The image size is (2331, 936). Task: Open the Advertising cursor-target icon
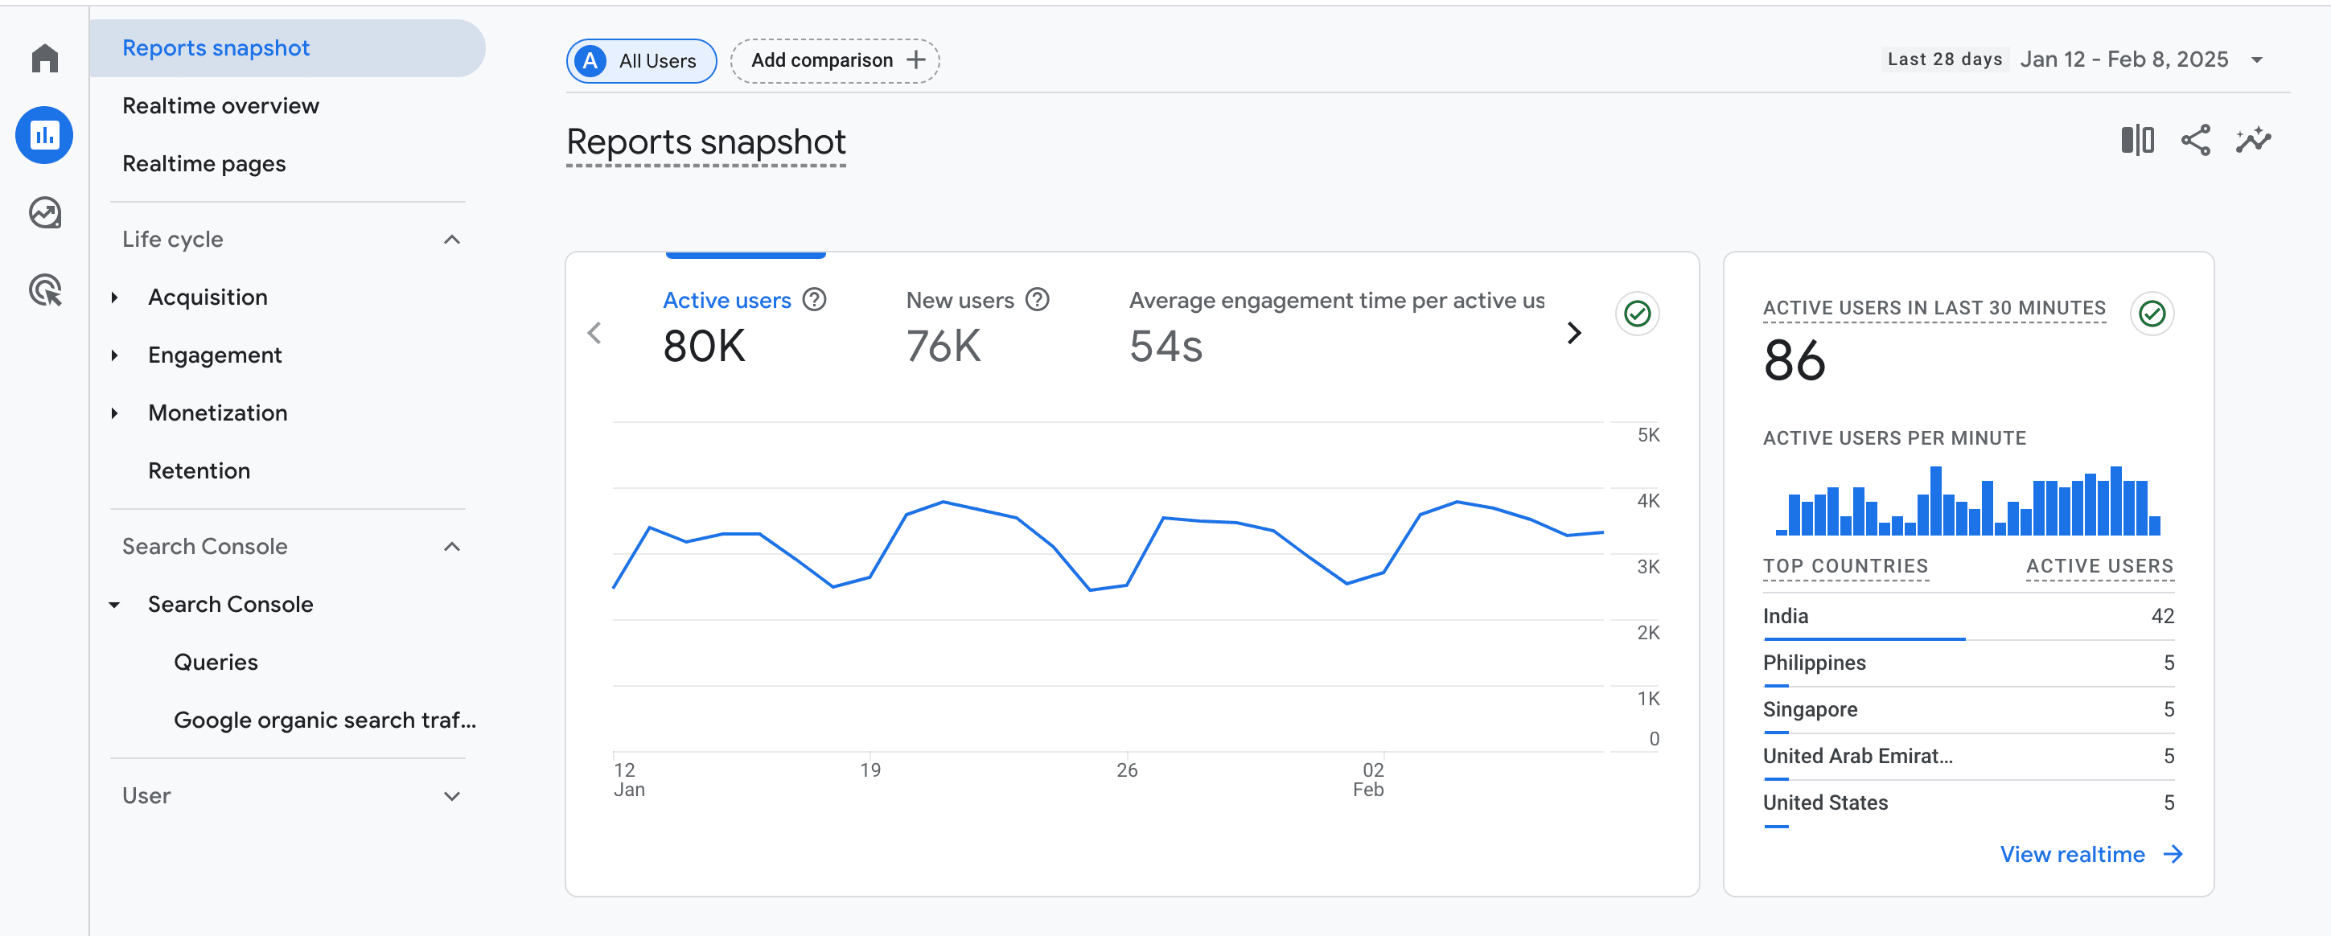(x=44, y=290)
